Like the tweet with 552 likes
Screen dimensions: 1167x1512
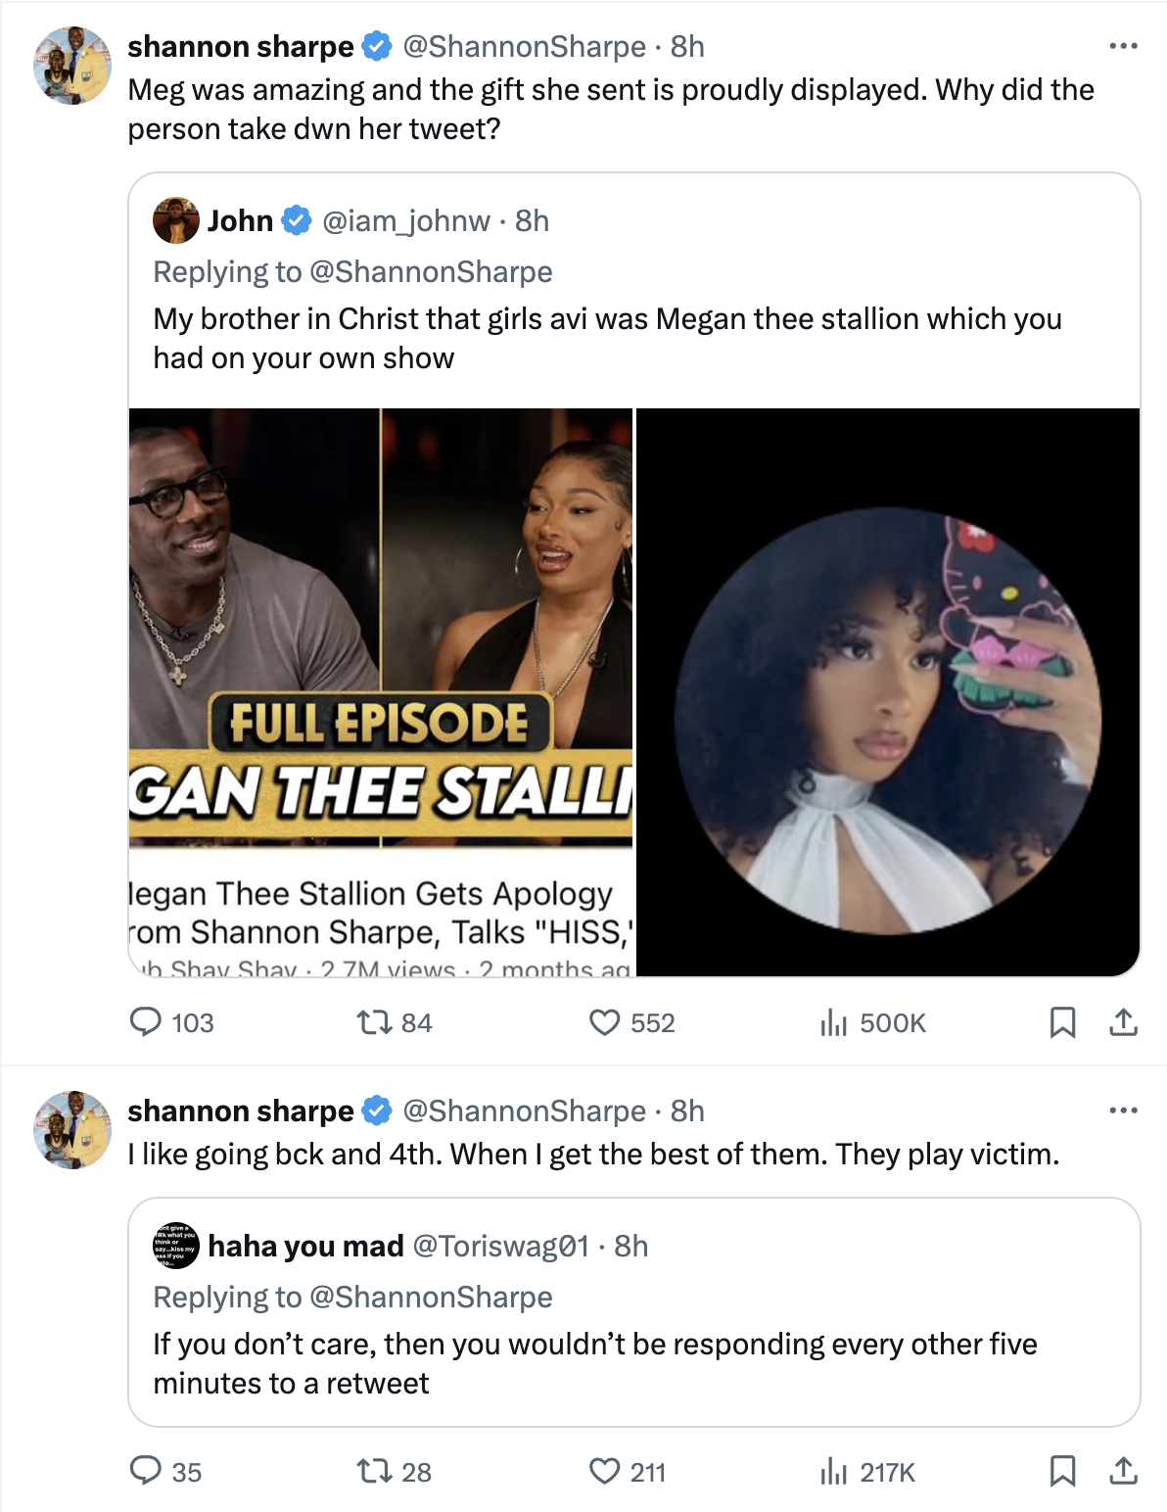pos(605,1022)
